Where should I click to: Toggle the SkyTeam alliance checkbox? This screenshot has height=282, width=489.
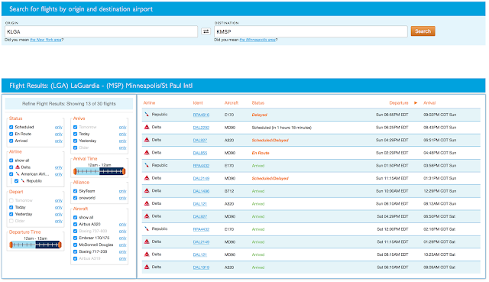click(x=75, y=191)
